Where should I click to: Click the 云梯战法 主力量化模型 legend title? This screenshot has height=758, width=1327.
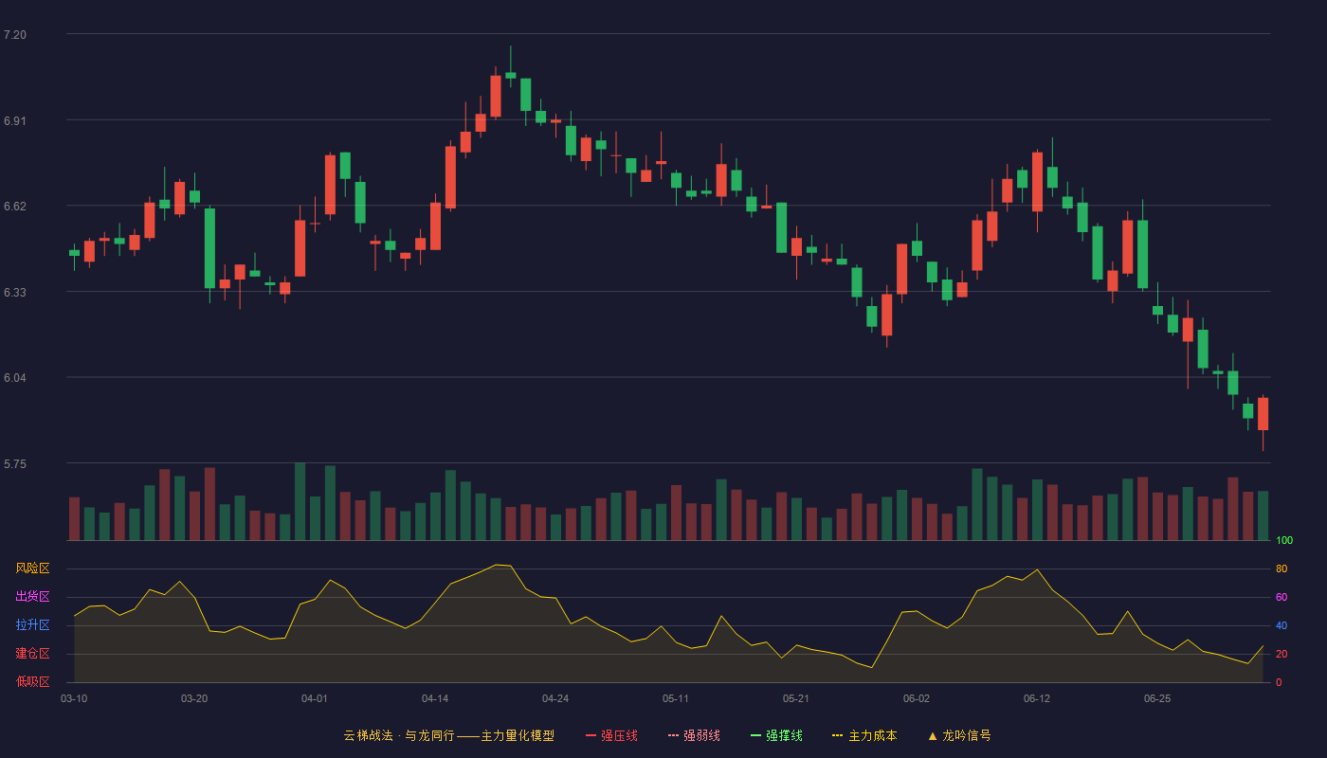coord(448,735)
